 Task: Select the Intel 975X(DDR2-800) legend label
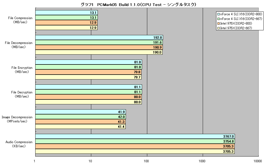click(236, 23)
